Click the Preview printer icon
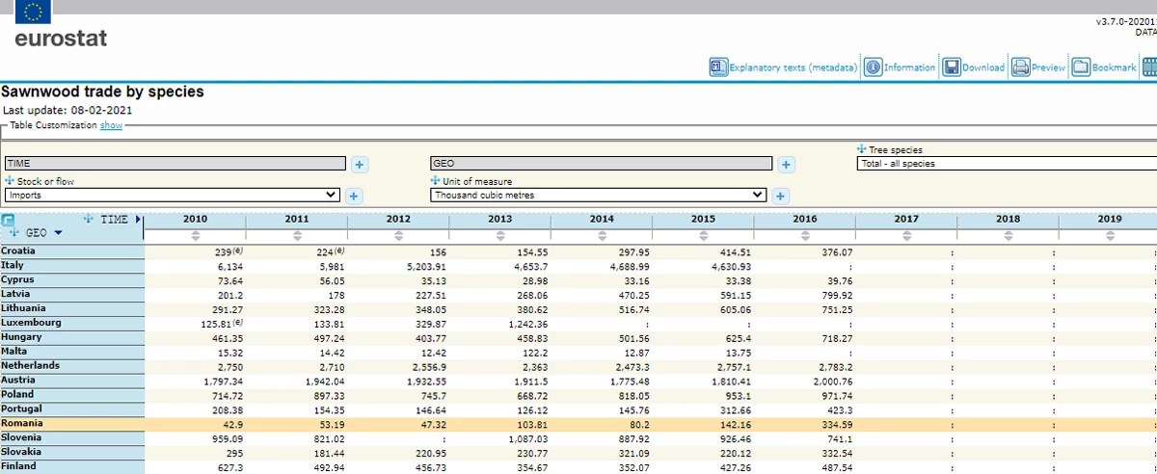The width and height of the screenshot is (1157, 474). 1021,67
